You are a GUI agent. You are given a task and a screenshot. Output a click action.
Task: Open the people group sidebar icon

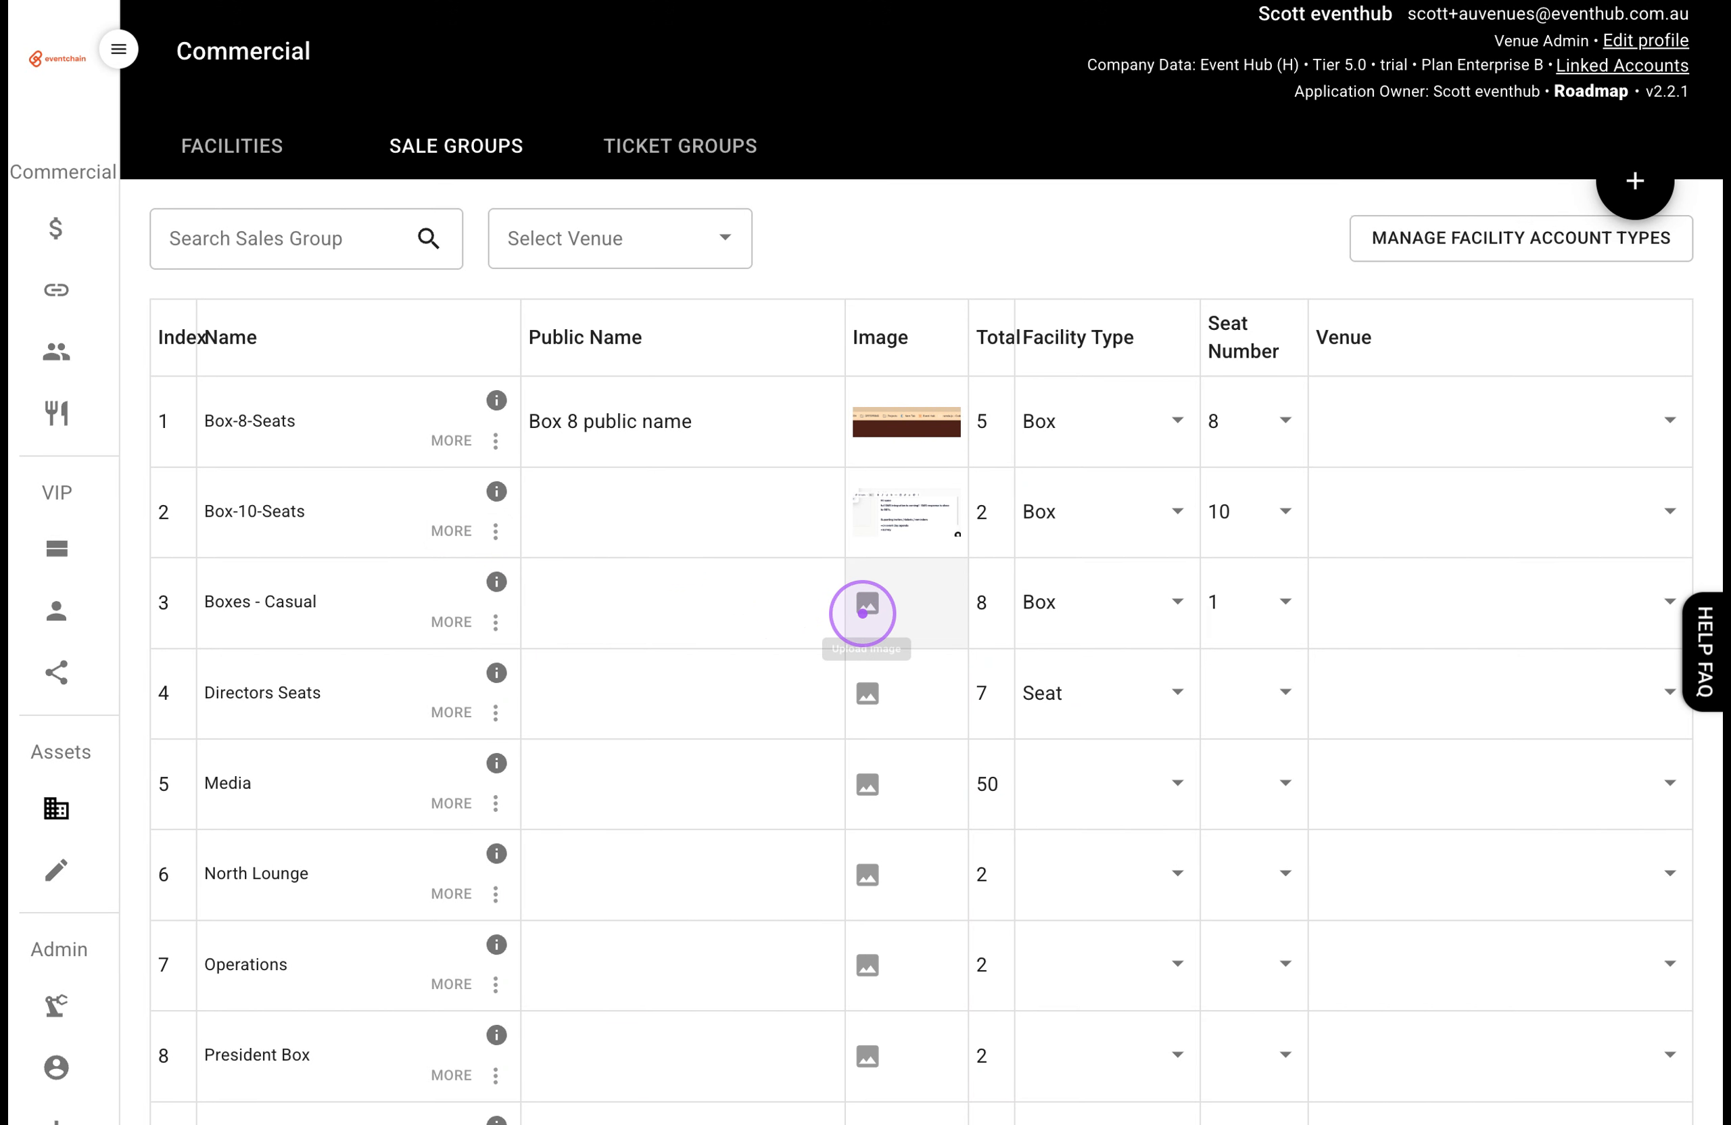[56, 352]
